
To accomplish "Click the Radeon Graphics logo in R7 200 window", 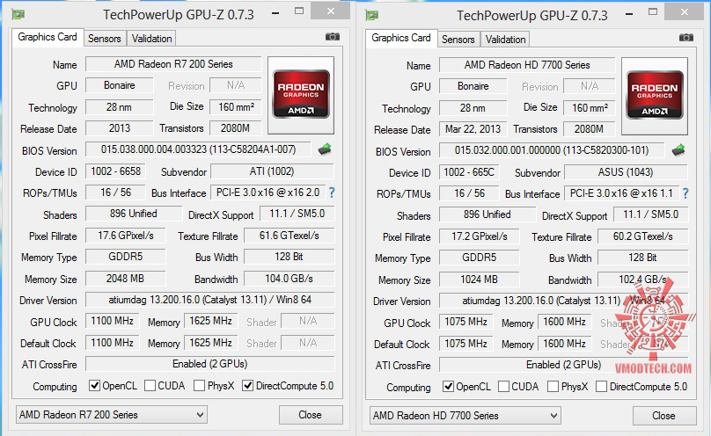I will point(301,95).
